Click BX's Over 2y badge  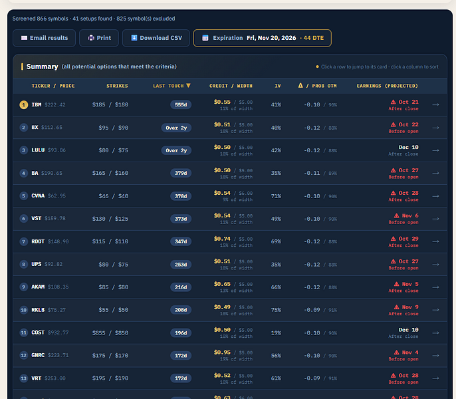pyautogui.click(x=176, y=128)
